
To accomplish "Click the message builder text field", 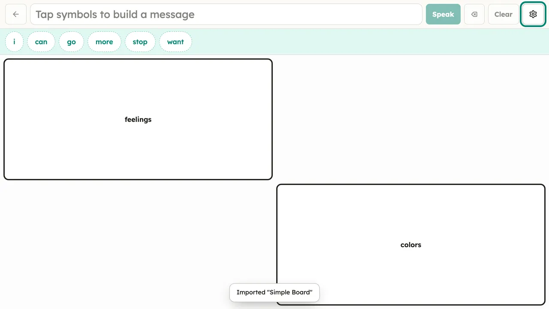I will click(226, 14).
